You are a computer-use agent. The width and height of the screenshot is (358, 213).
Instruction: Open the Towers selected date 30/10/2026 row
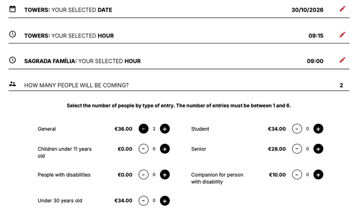[179, 9]
